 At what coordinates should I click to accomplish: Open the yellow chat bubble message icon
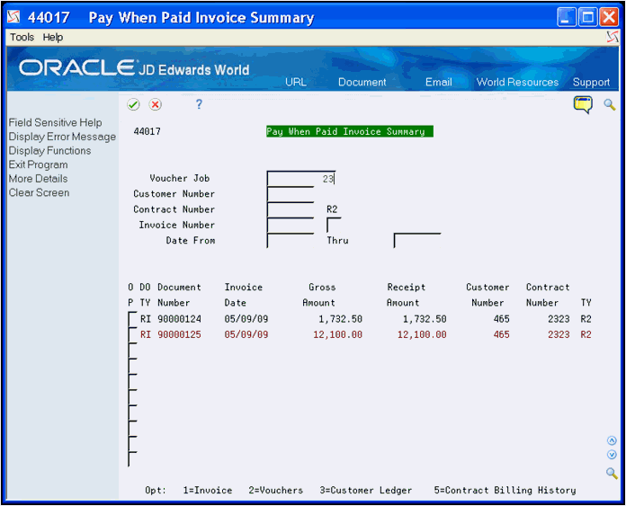coord(583,104)
